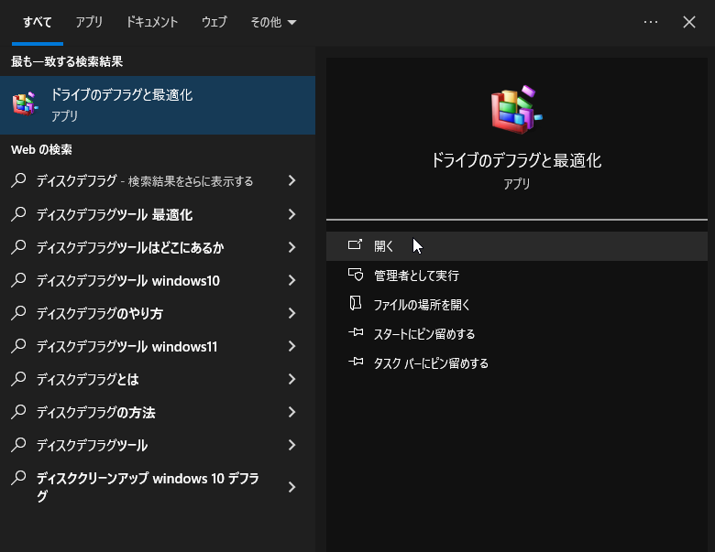Screen dimensions: 715x552
Task: Expand arrow for ディスククリーンアップ windows 10 デフラグ
Action: point(291,487)
